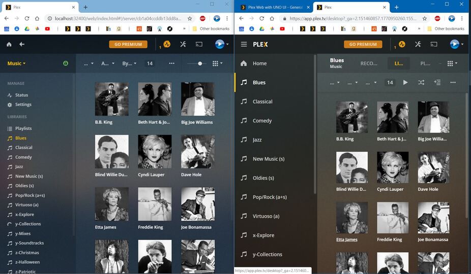This screenshot has width=471, height=274.
Task: Open more options ellipsis in left toolbar
Action: (x=171, y=63)
